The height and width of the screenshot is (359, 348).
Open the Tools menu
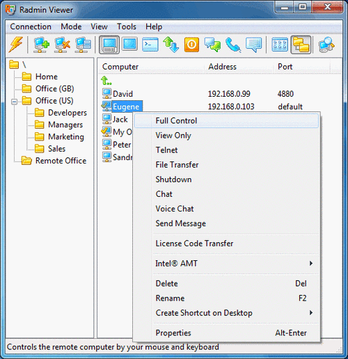[x=127, y=26]
